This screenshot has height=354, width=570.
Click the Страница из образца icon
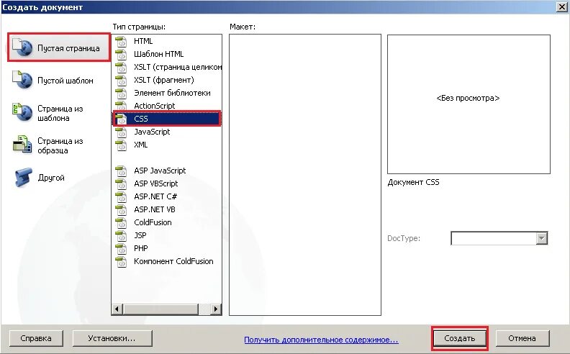pyautogui.click(x=22, y=145)
